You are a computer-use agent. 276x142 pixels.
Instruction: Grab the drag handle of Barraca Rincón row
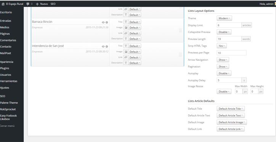tap(180, 30)
